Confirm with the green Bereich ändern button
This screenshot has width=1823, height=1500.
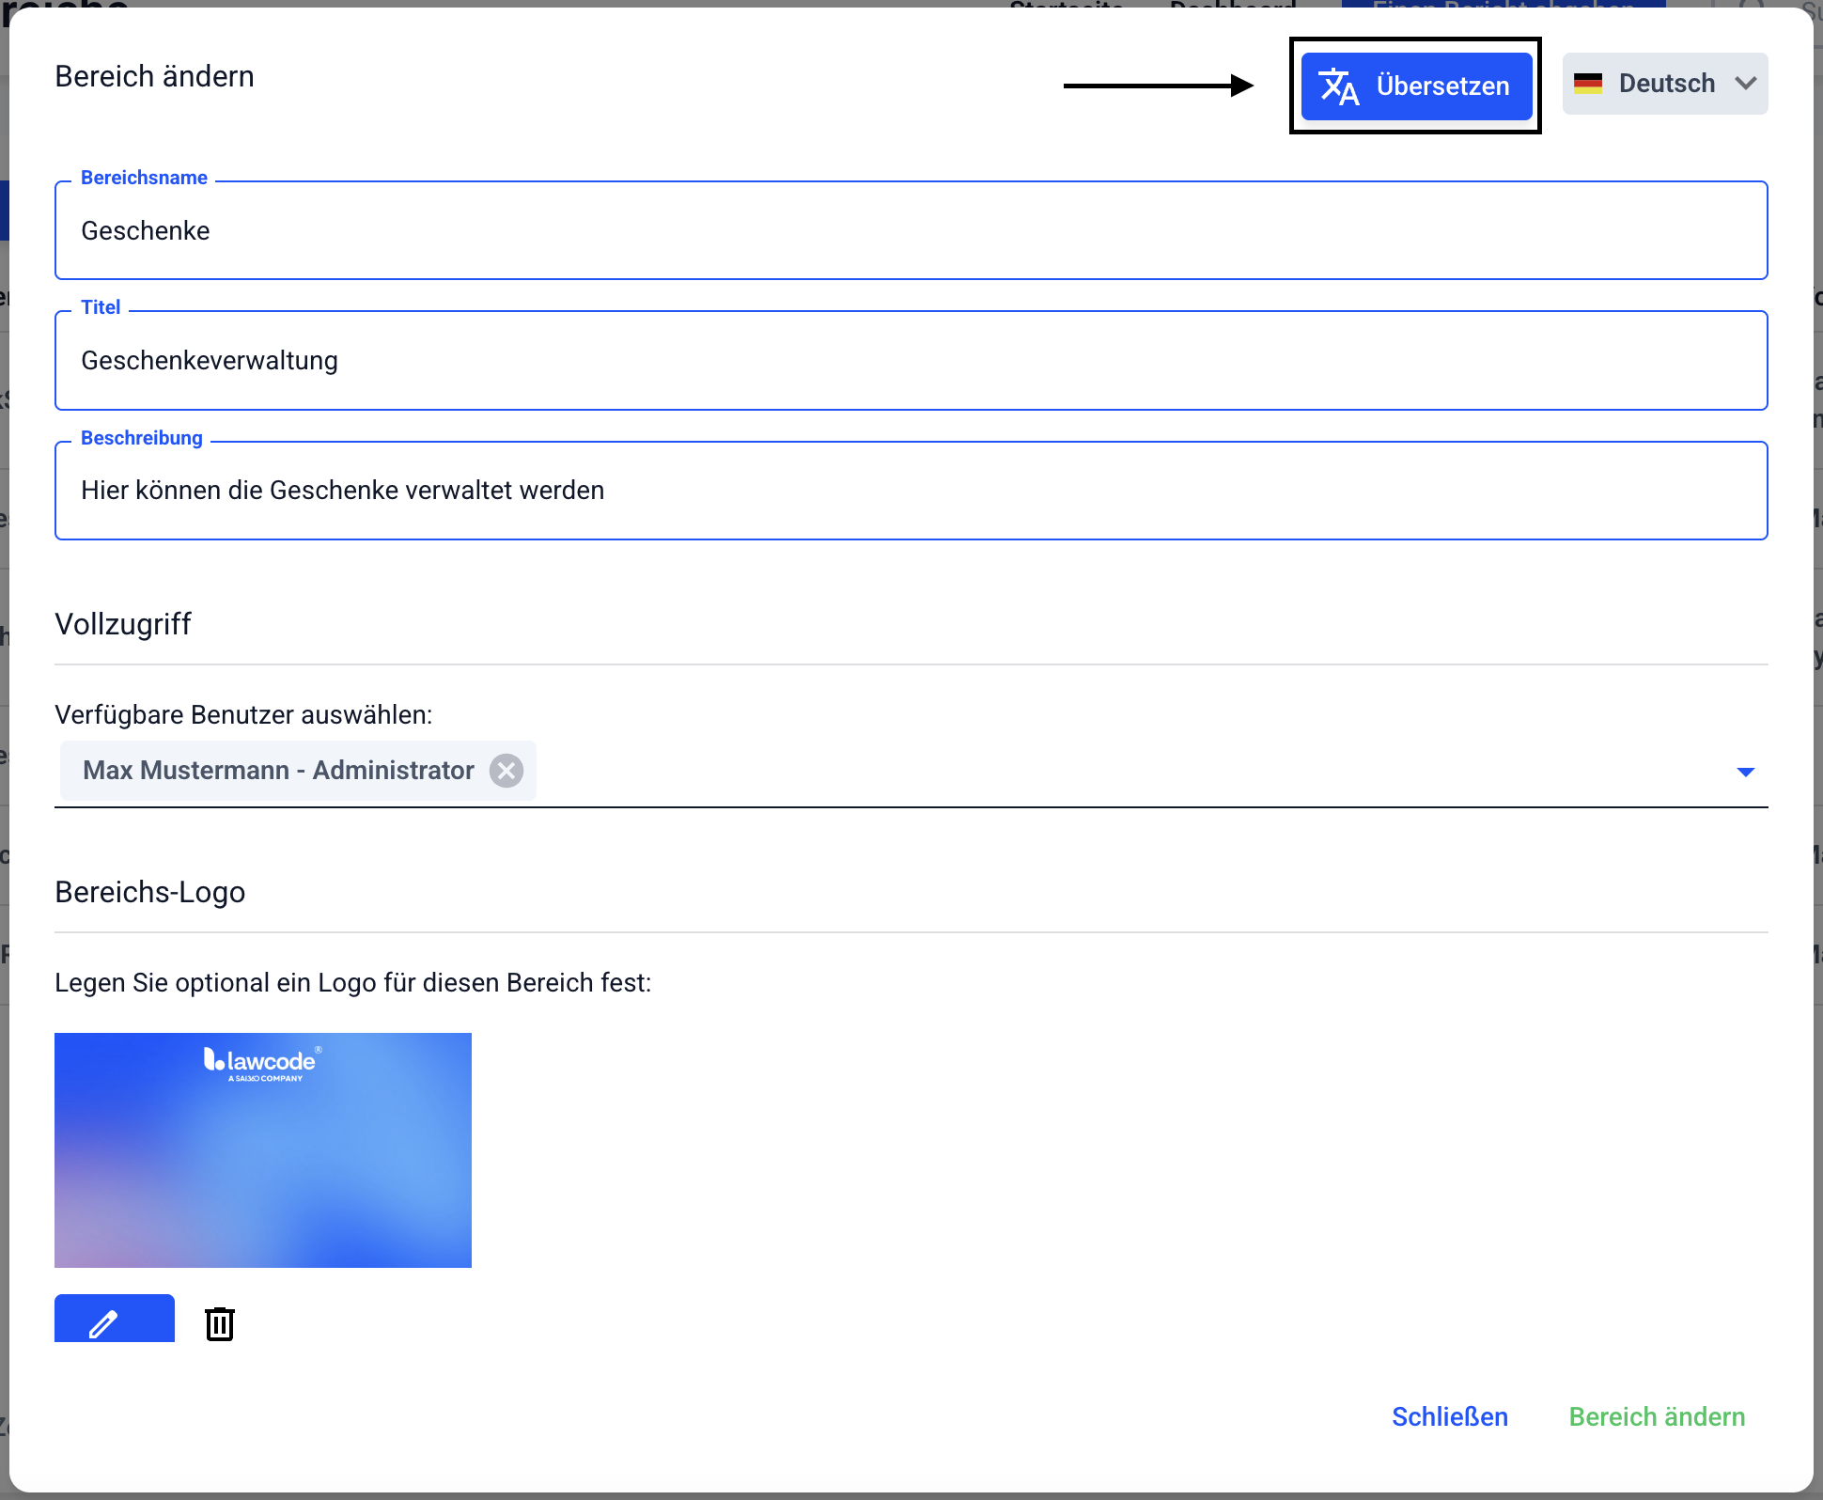click(1657, 1416)
